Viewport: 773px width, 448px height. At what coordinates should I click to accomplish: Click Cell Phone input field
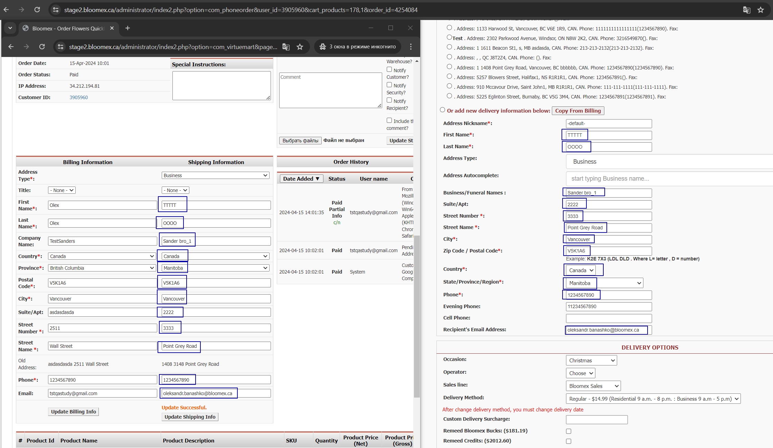click(x=609, y=318)
